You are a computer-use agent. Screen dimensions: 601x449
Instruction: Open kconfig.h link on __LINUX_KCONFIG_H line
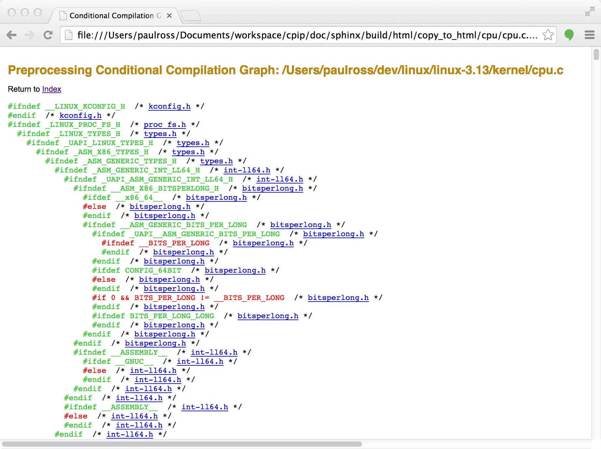click(169, 106)
